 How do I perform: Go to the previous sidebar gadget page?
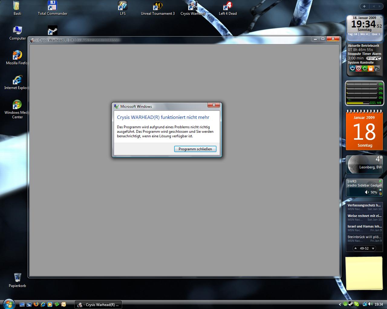(373, 6)
